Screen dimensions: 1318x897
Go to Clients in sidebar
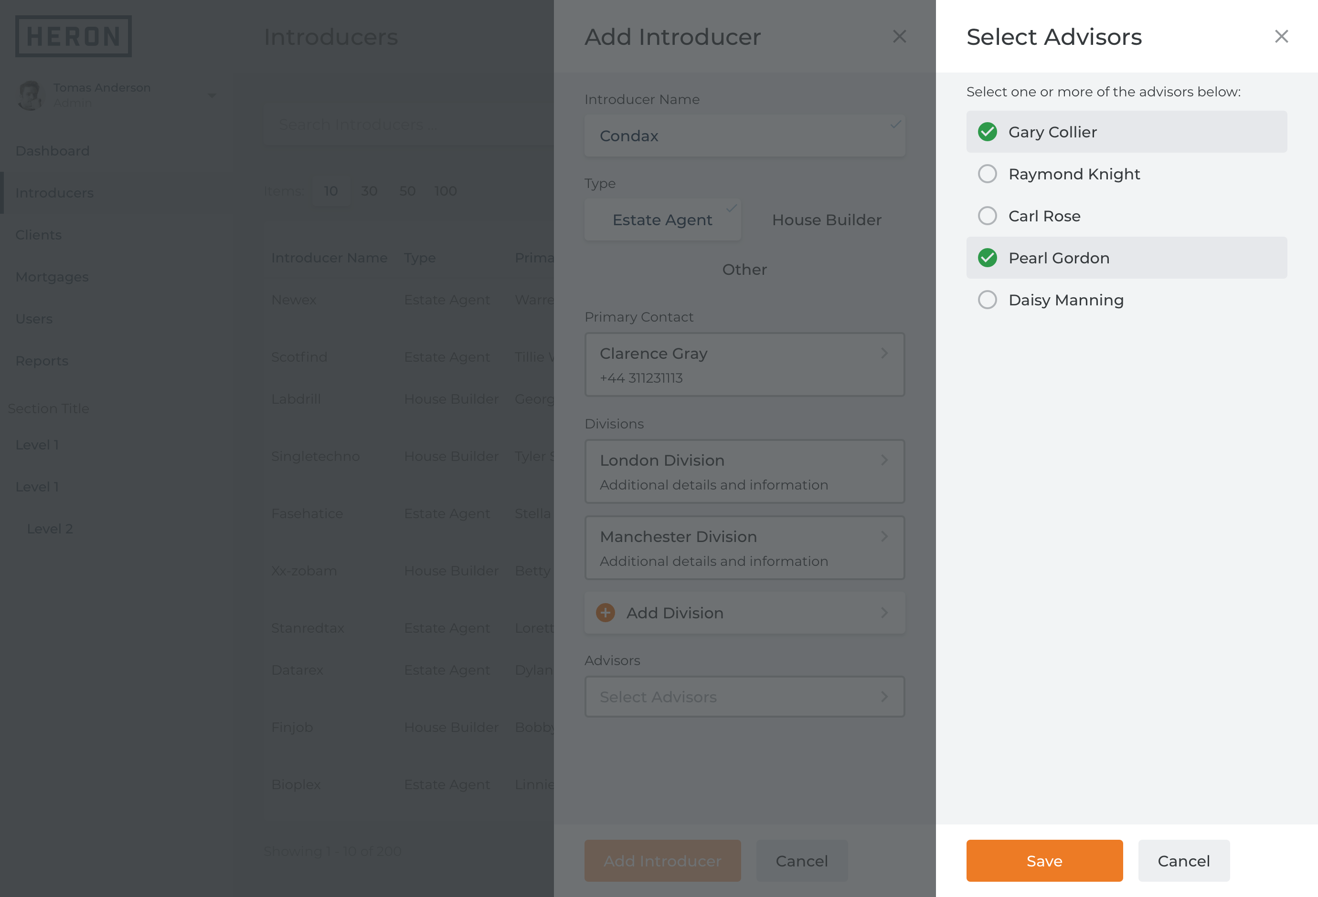pyautogui.click(x=39, y=235)
